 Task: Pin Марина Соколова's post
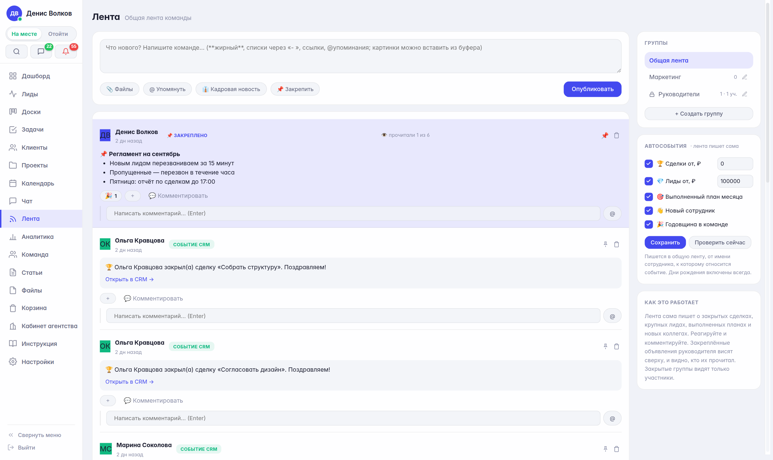coord(605,449)
